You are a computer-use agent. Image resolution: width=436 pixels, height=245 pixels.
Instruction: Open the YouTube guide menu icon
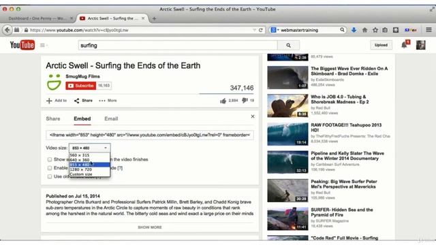tap(42, 45)
